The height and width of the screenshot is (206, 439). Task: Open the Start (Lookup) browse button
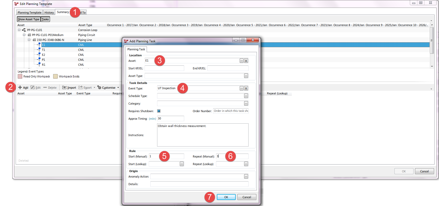182,164
